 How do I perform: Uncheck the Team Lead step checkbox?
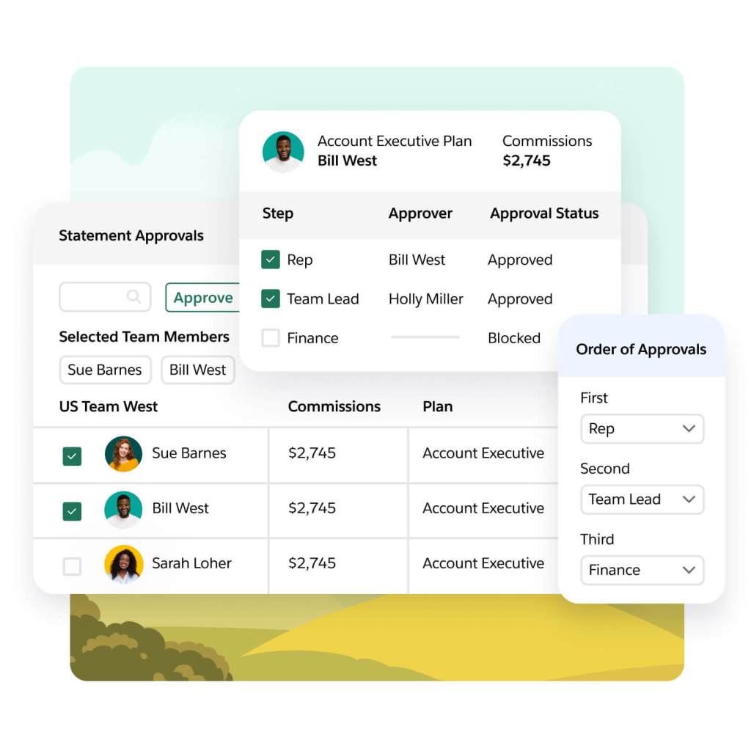tap(271, 299)
